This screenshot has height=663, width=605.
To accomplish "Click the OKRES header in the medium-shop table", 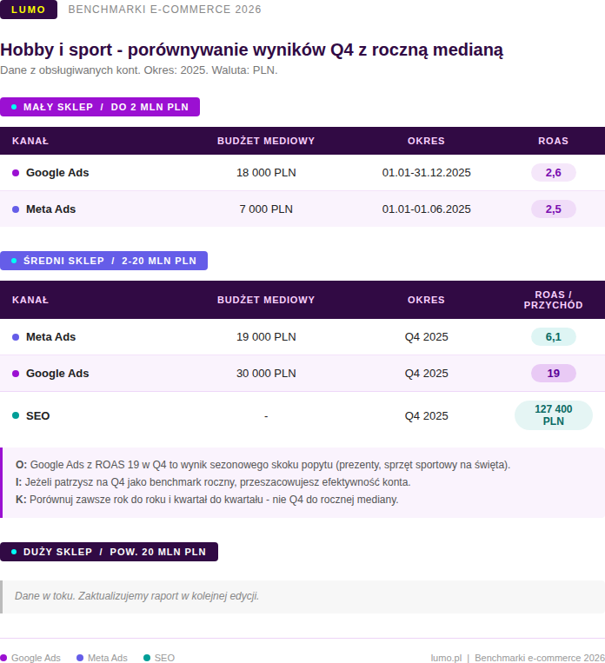I will [x=426, y=300].
